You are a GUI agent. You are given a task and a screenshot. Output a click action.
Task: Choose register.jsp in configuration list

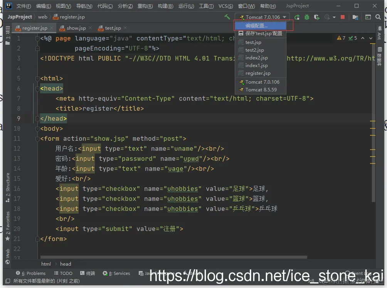click(x=261, y=73)
